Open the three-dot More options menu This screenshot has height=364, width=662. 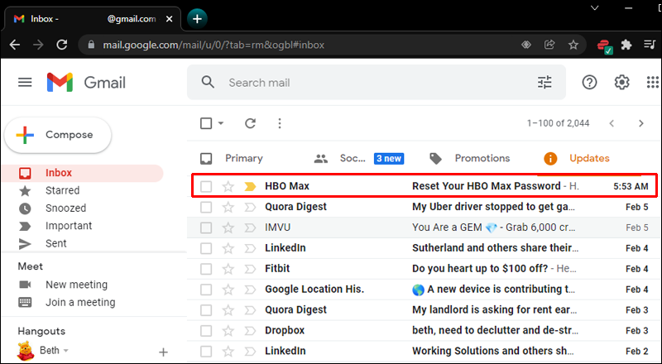point(280,123)
